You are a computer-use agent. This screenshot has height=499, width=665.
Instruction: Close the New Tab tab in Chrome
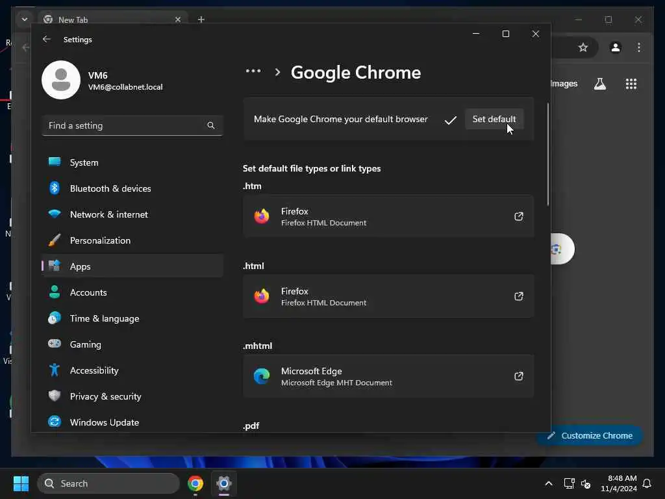point(178,19)
